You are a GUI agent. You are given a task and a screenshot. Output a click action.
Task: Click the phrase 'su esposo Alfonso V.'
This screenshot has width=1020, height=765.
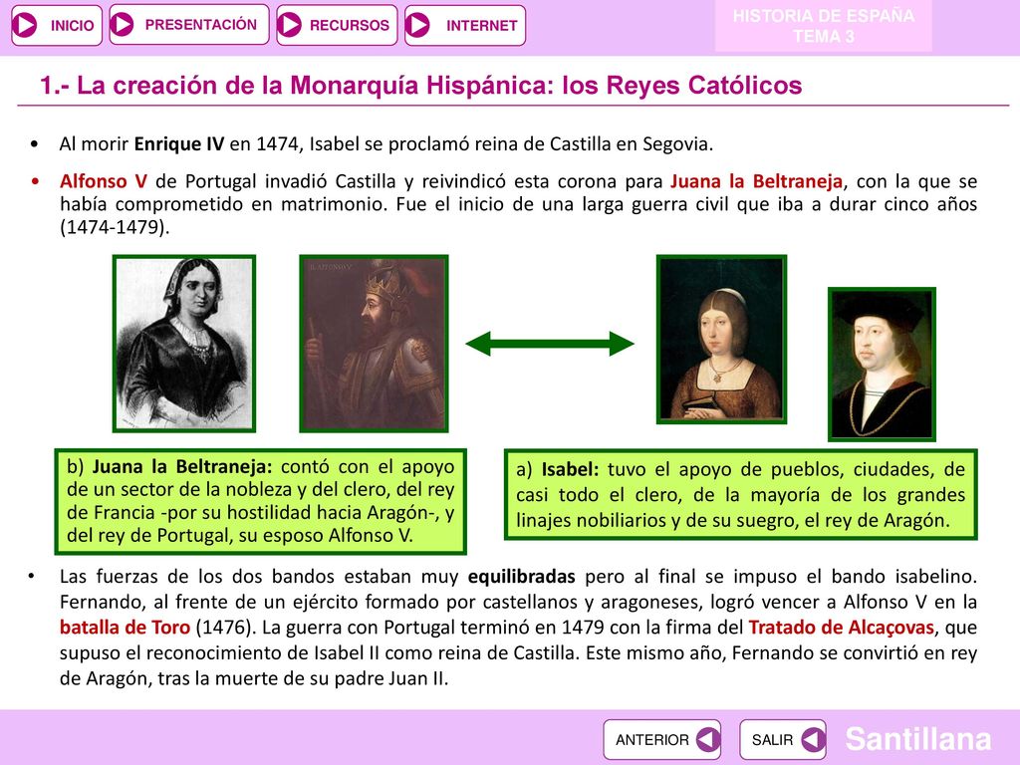(326, 535)
